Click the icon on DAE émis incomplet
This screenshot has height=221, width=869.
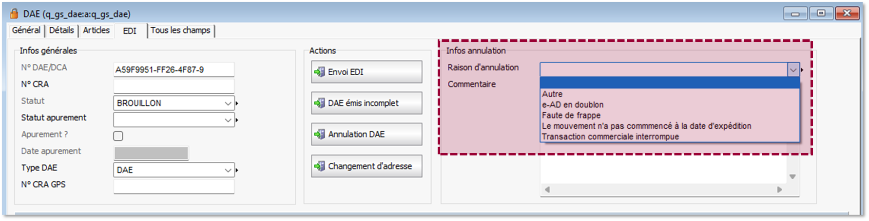tap(319, 103)
